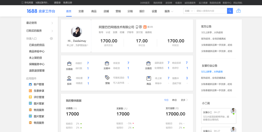262x132 pixels.
Task: Expand the 已购买的服务 section
Action: tap(40, 31)
